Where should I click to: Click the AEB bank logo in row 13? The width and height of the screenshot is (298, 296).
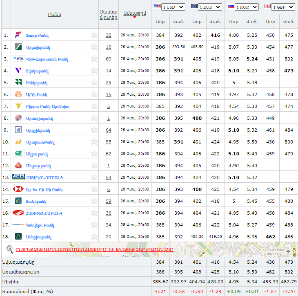point(18,177)
